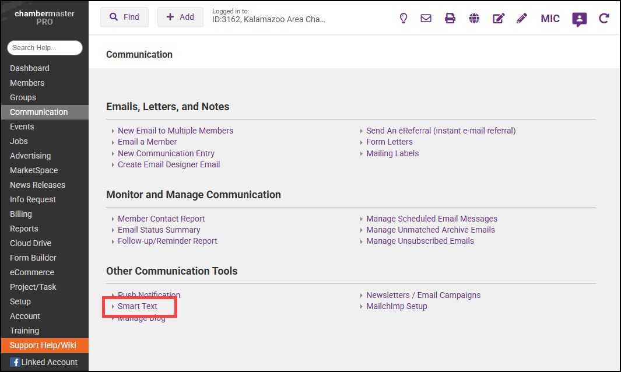
Task: Select the pencil icon in toolbar
Action: point(522,18)
